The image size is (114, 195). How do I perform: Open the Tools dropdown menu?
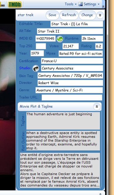pos(71,4)
